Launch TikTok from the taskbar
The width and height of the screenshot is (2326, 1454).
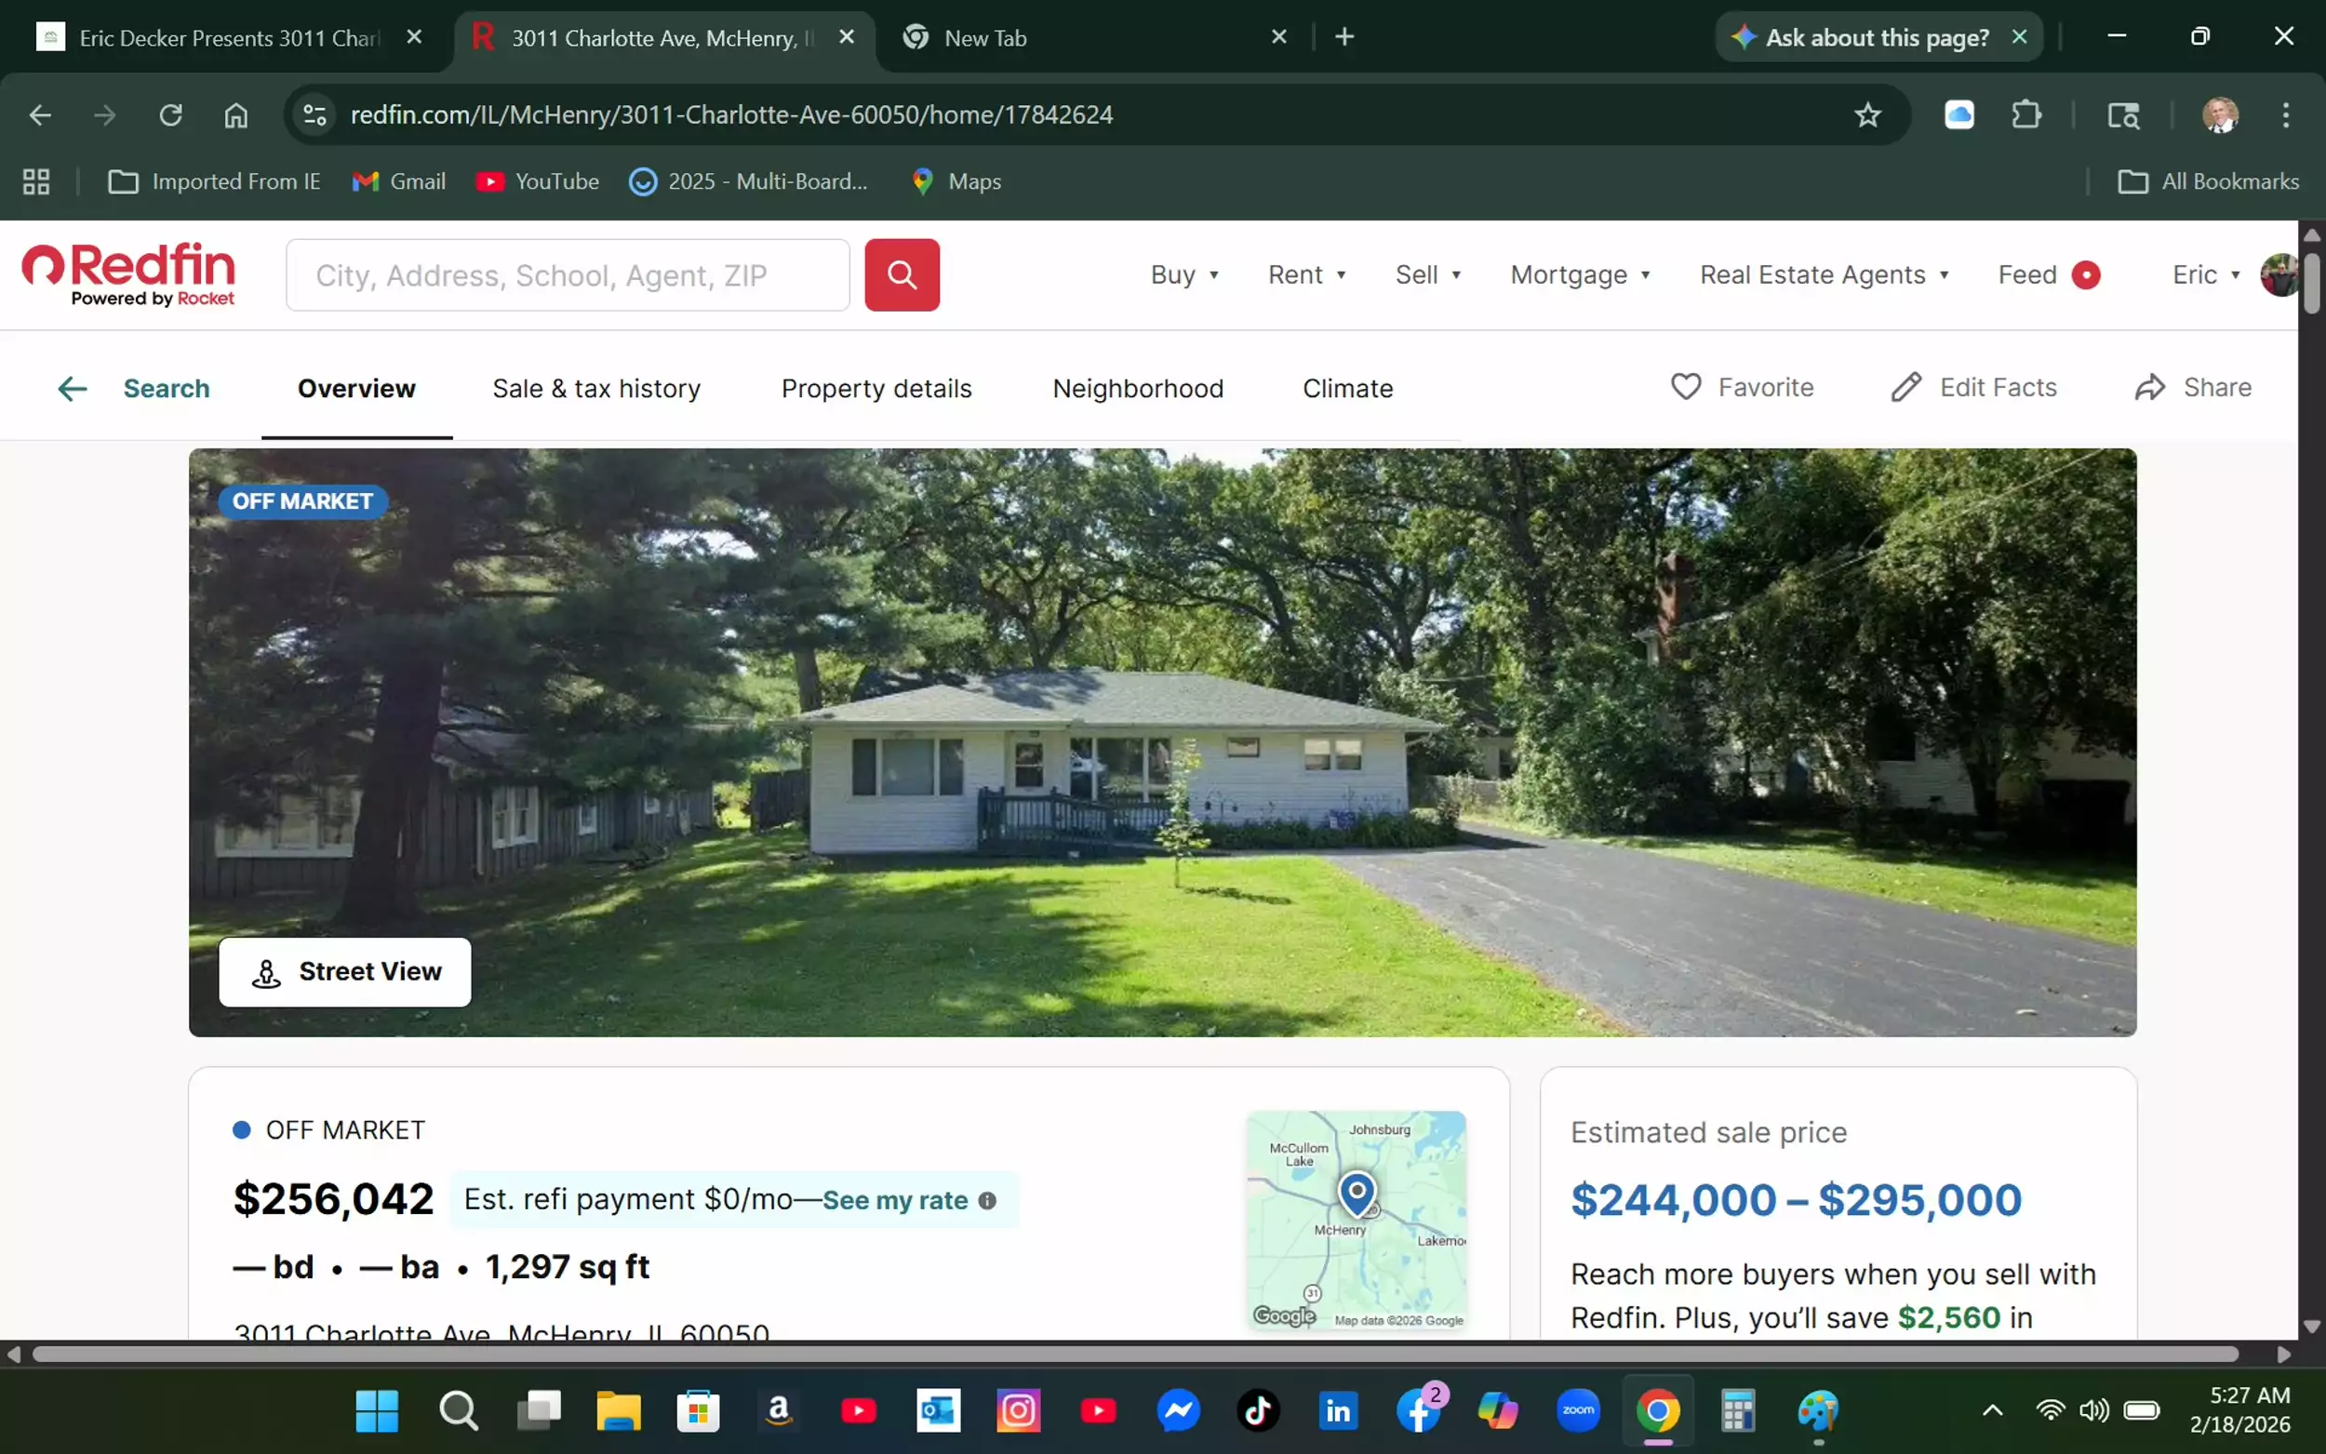pyautogui.click(x=1258, y=1410)
